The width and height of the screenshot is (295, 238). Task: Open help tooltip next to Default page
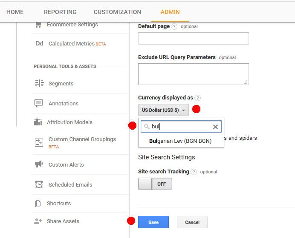tap(174, 27)
